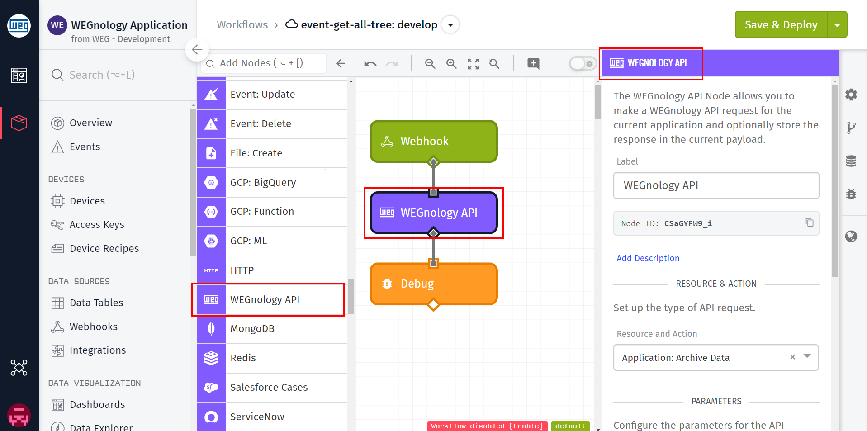Click the default version tag
The image size is (867, 431).
[x=570, y=426]
